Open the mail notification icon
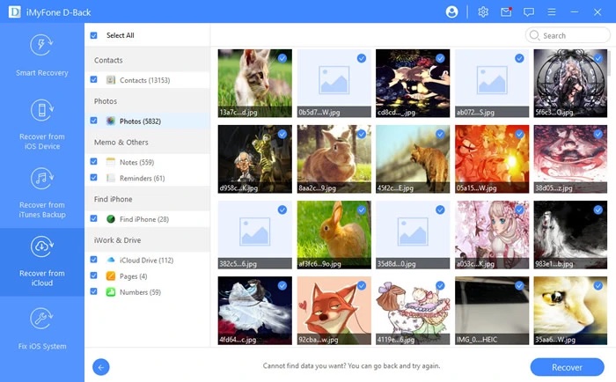Image resolution: width=616 pixels, height=382 pixels. 506,12
